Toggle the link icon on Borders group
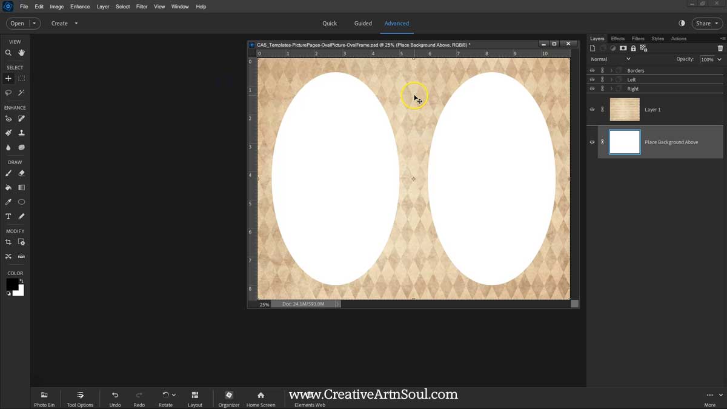This screenshot has width=727, height=409. pos(602,71)
